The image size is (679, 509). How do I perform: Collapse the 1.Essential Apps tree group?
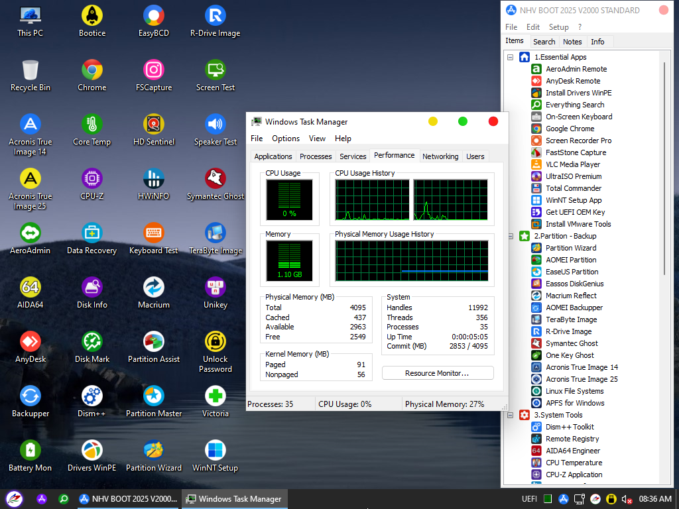(511, 57)
